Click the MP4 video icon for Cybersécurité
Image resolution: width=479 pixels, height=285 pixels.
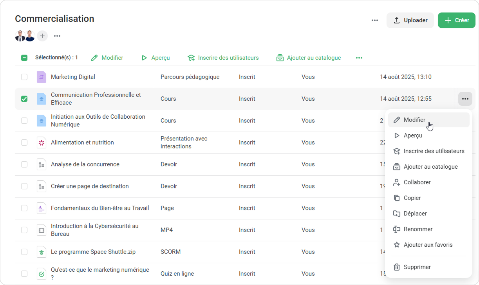point(42,230)
